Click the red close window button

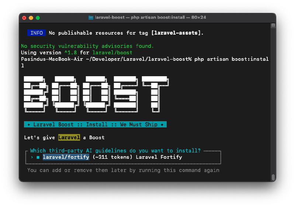point(24,18)
